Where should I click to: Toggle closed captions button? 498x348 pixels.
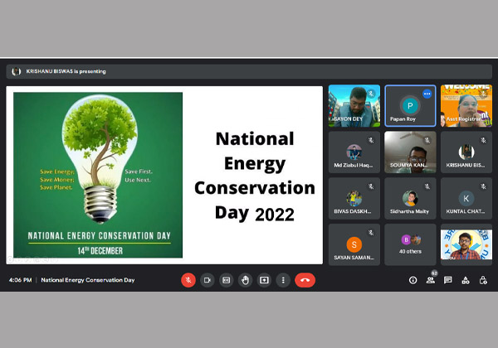pos(226,280)
